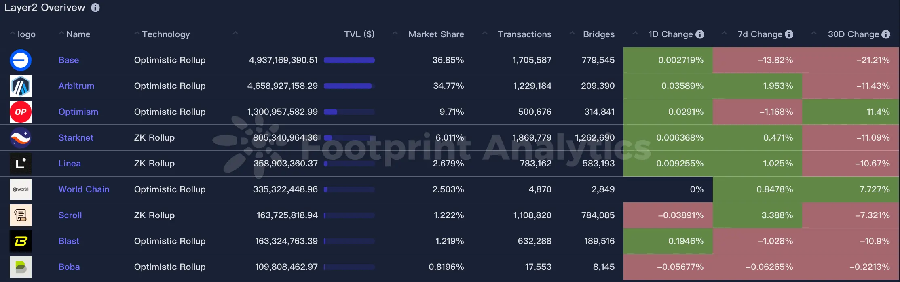Sort by Transactions column header
This screenshot has height=282, width=900.
tap(524, 34)
